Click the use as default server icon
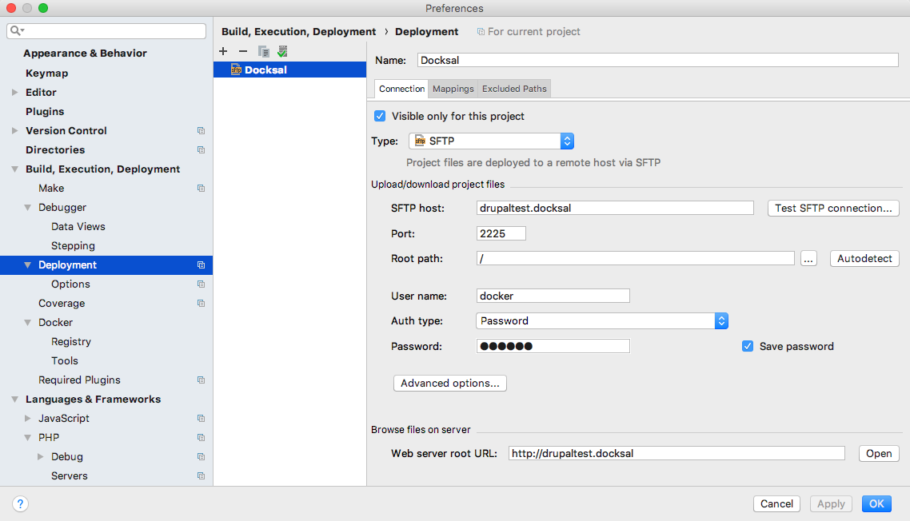The height and width of the screenshot is (521, 910). pos(282,51)
